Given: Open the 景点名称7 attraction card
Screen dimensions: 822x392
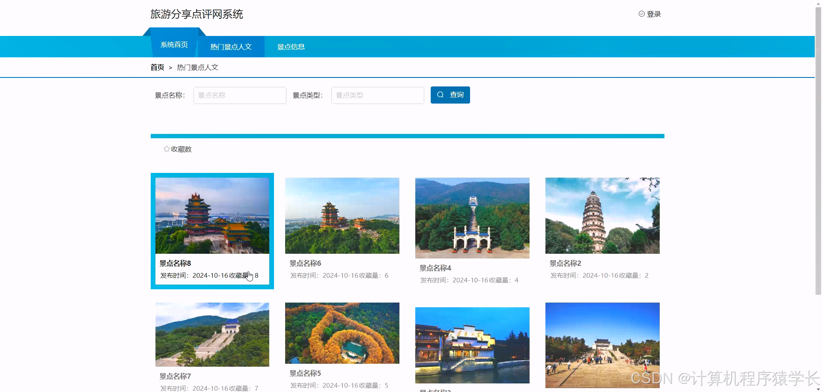Looking at the screenshot, I should [x=212, y=334].
